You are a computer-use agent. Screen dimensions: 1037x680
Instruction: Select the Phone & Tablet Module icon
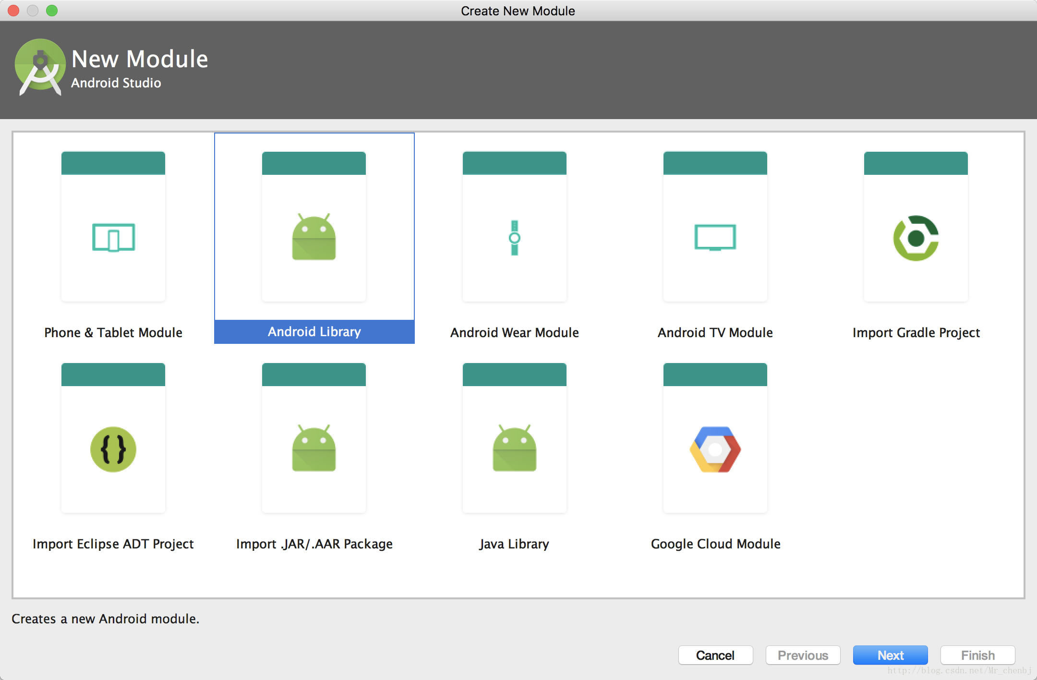[x=113, y=237]
